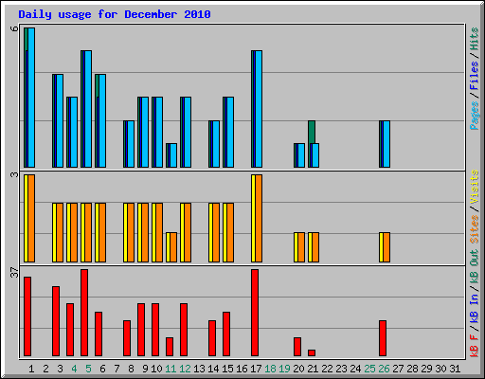
Task: Click day label "1" on the x-axis
Action: 31,369
